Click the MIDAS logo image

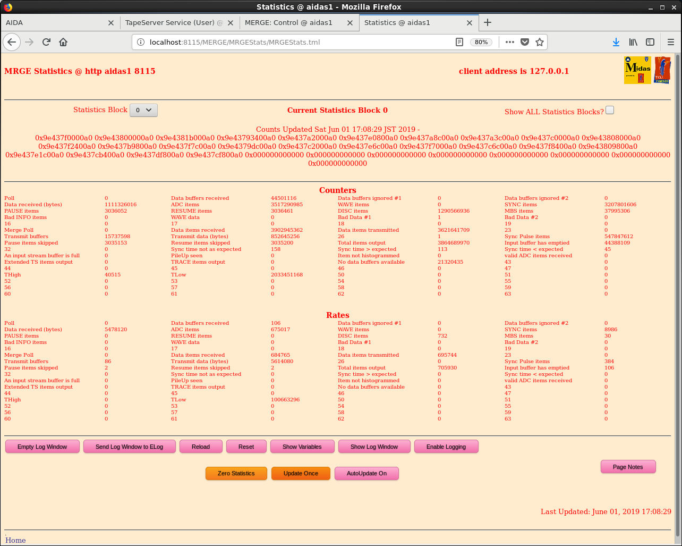pos(637,70)
